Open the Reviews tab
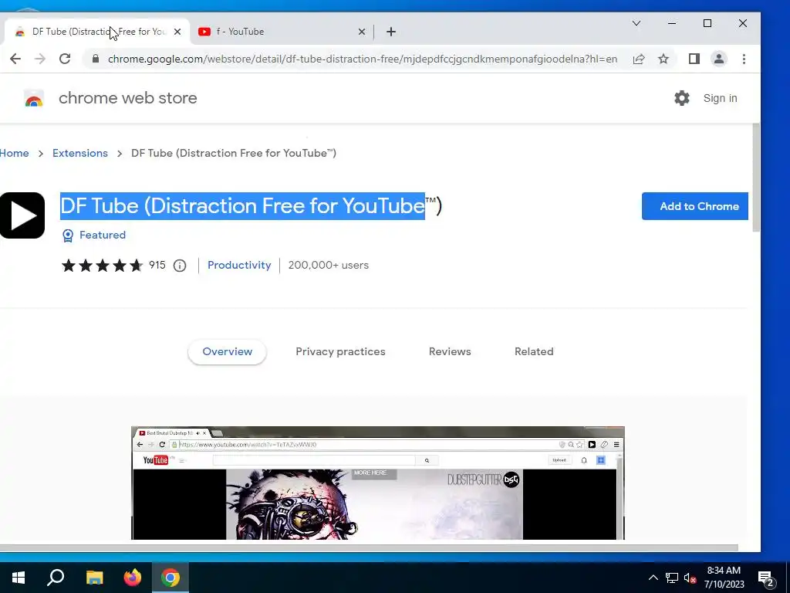790x593 pixels. pyautogui.click(x=450, y=351)
